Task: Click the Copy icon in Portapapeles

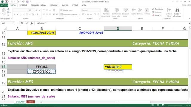Action: click(8, 12)
